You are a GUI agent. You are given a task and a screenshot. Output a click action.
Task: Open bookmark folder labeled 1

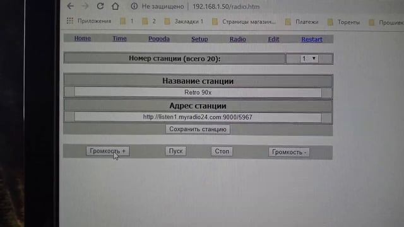click(127, 21)
